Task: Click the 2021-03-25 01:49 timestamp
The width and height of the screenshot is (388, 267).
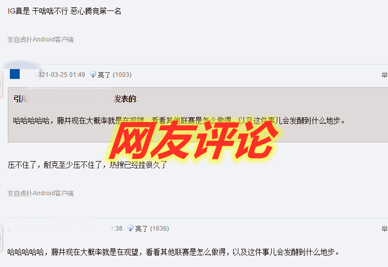Action: coord(60,75)
